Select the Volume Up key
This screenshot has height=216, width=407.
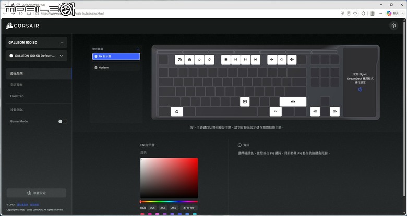point(292,59)
